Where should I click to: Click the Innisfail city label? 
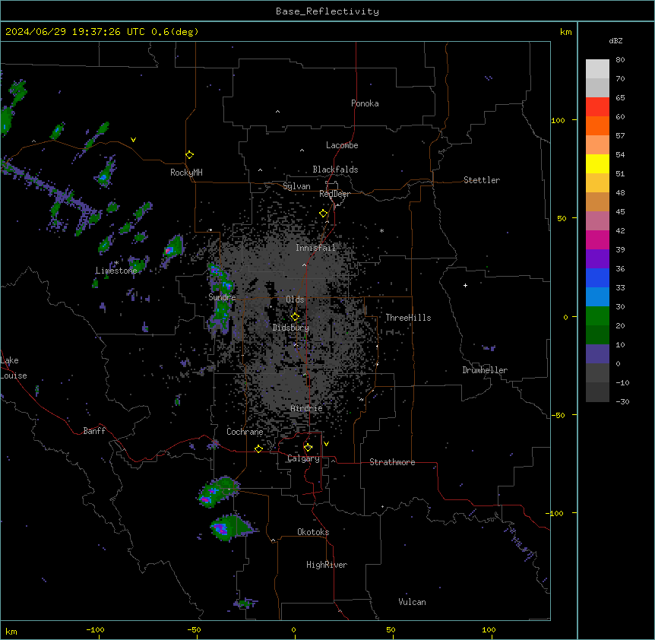click(x=315, y=248)
